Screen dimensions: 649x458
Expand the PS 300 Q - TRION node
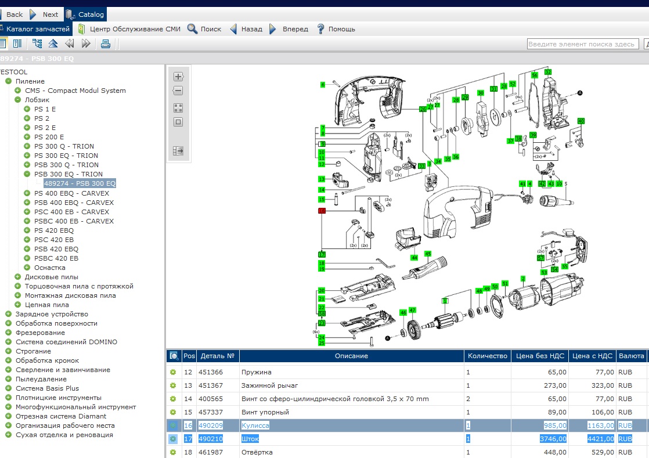[27, 146]
